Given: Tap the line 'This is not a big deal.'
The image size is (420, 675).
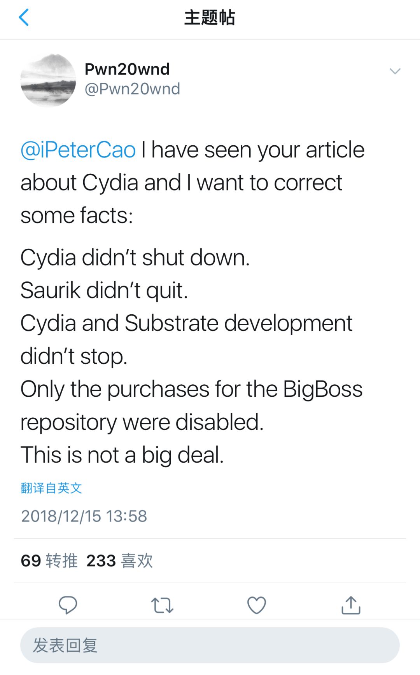Looking at the screenshot, I should coord(122,455).
